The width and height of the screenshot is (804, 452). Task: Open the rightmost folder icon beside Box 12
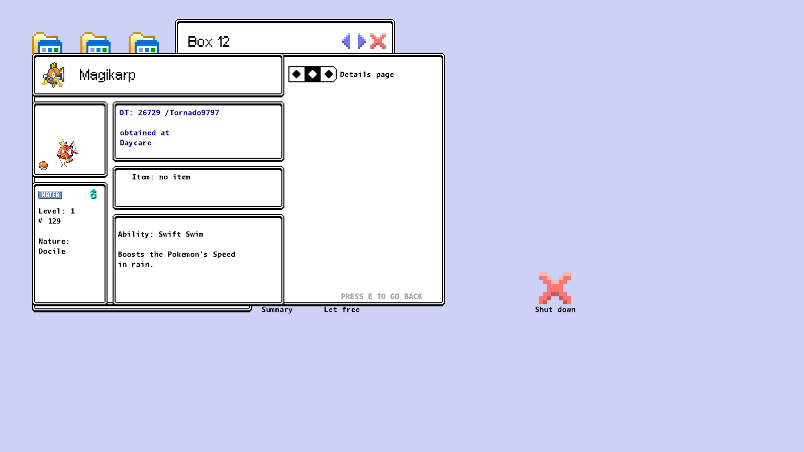[144, 44]
